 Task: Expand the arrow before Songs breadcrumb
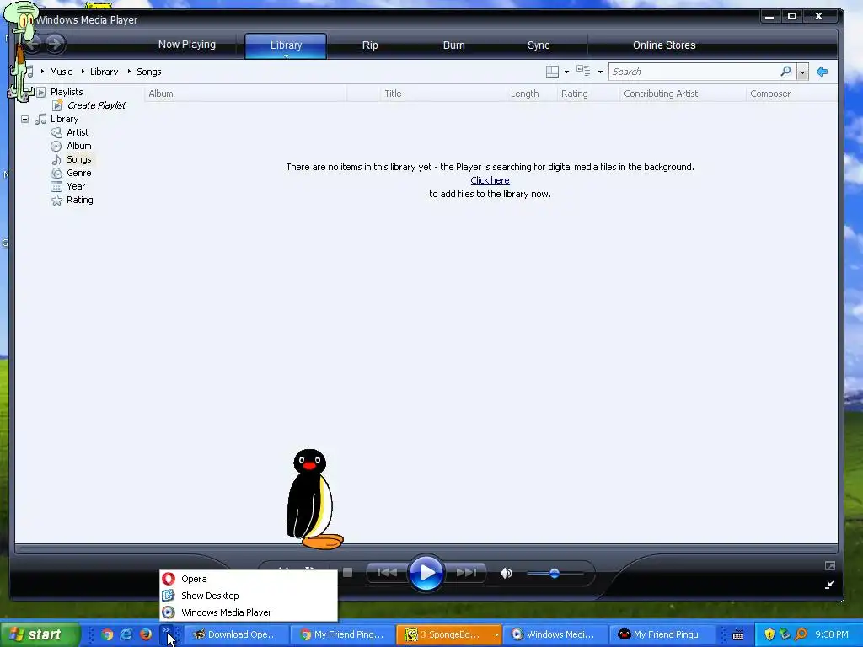click(x=129, y=72)
